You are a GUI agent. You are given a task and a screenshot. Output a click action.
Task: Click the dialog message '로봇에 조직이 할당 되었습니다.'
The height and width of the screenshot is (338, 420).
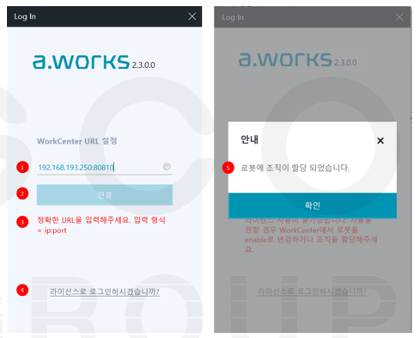click(x=295, y=168)
